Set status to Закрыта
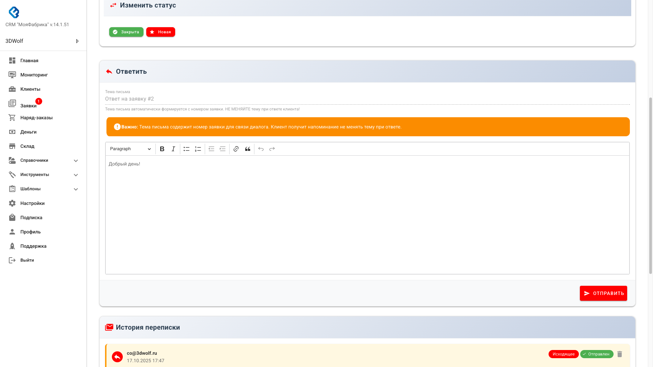This screenshot has height=367, width=653. pyautogui.click(x=126, y=32)
